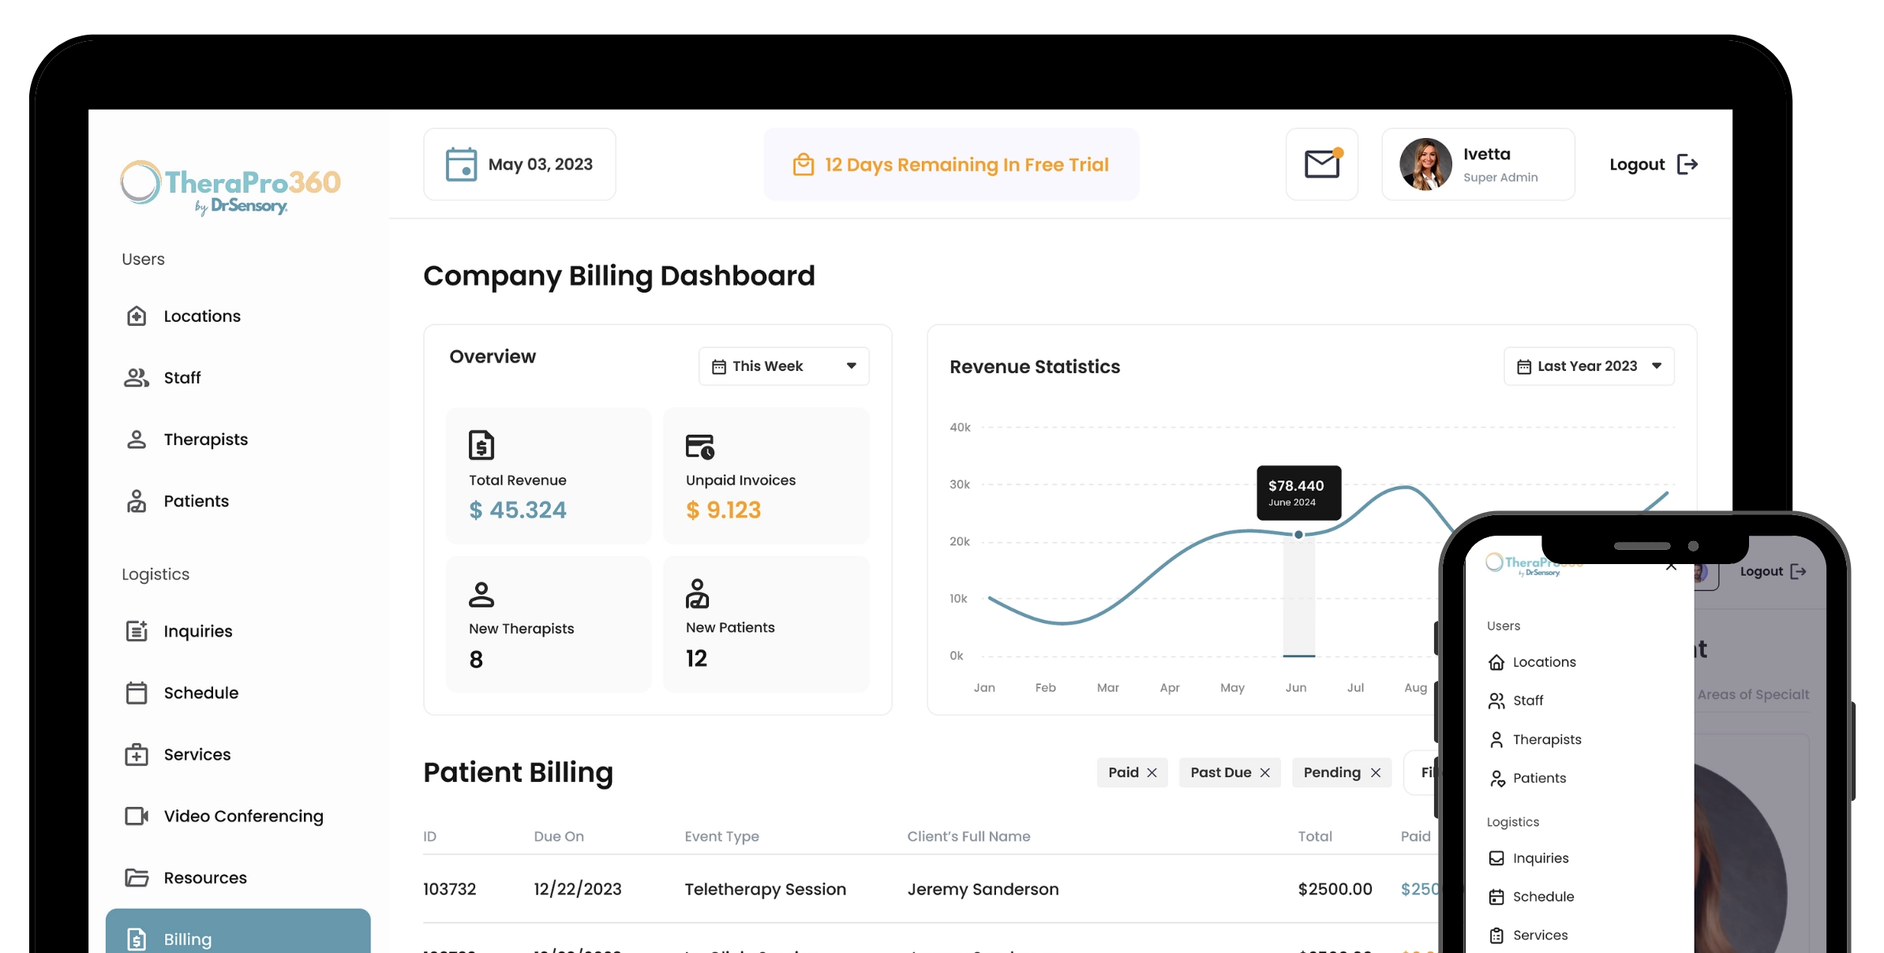Click the logout arrow icon in header
The height and width of the screenshot is (953, 1884).
(1687, 164)
